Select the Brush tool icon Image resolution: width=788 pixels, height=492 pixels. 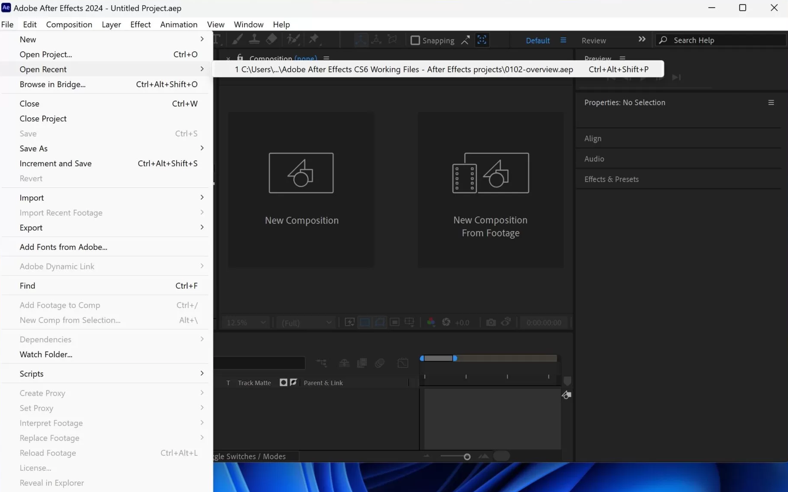(237, 40)
